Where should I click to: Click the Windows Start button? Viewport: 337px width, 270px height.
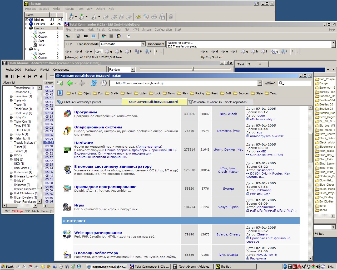pos(7,267)
